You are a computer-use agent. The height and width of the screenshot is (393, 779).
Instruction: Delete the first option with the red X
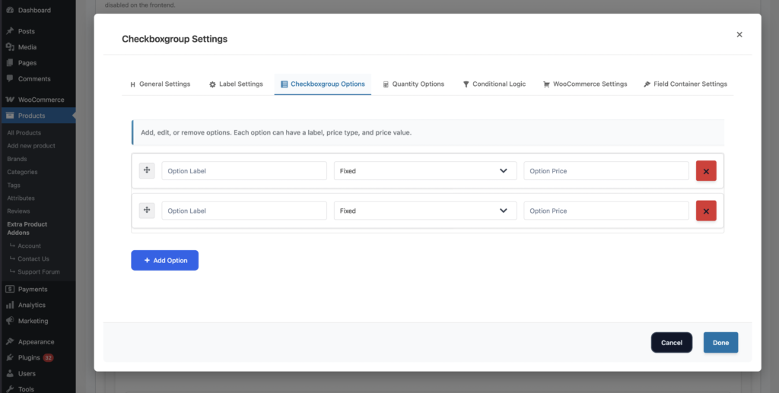(x=706, y=171)
